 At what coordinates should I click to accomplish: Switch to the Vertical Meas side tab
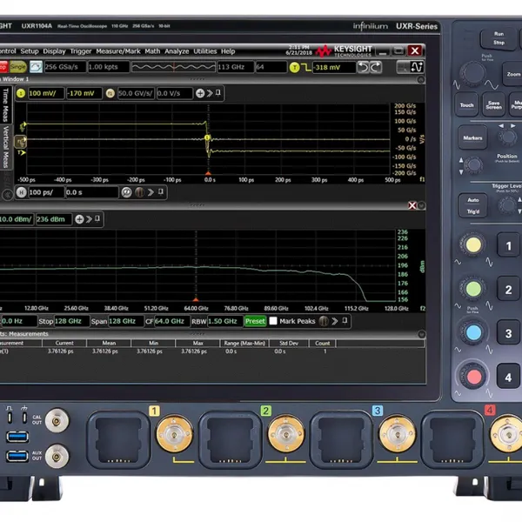pos(6,147)
